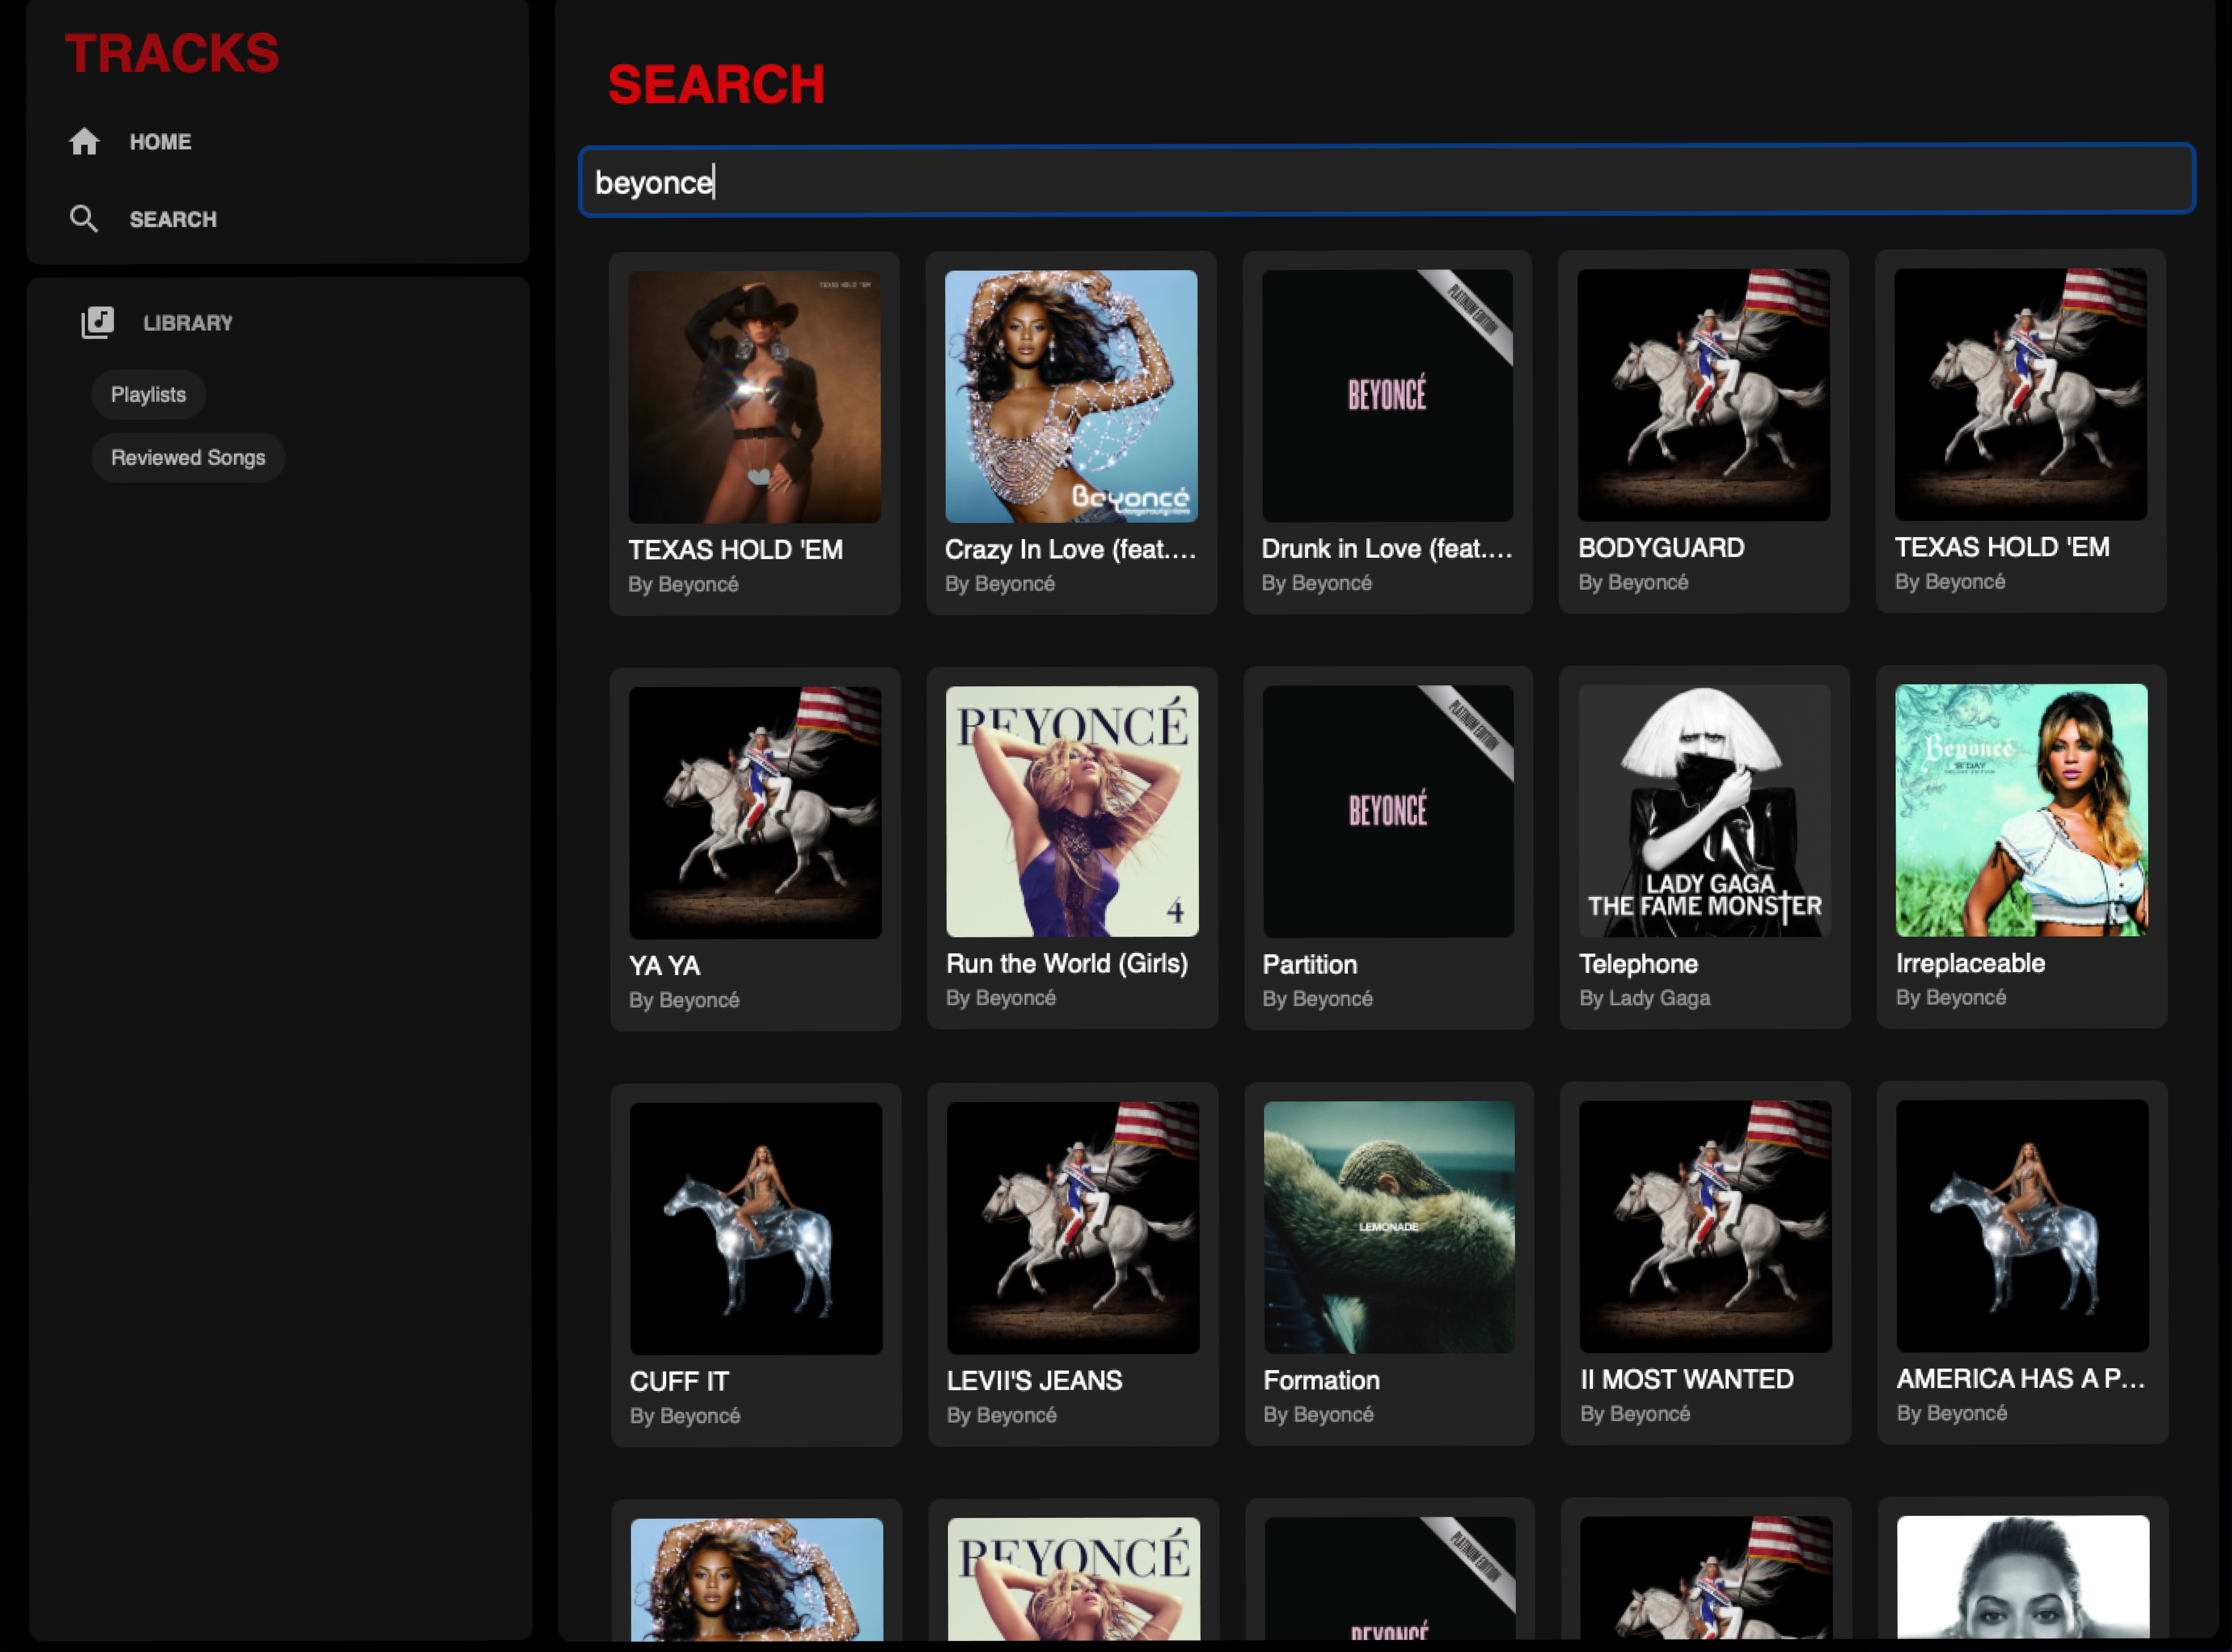The image size is (2232, 1652).
Task: Click the TRACKS logo heading
Action: tap(172, 53)
